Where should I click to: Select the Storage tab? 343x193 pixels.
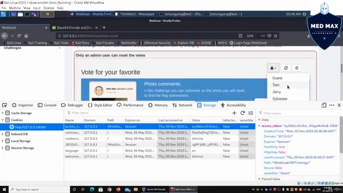pyautogui.click(x=206, y=105)
